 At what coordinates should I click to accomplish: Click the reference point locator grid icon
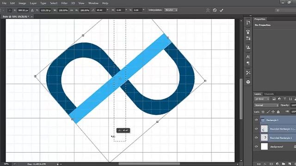pyautogui.click(x=9, y=10)
